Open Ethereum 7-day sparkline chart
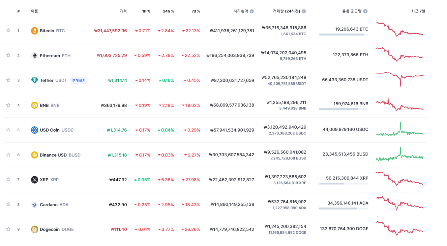The image size is (447, 246). pyautogui.click(x=400, y=54)
